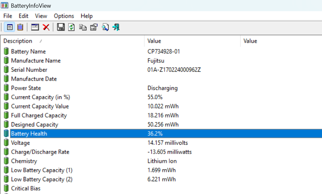322x194 pixels.
Task: Select the Battery Name row label
Action: pos(28,51)
